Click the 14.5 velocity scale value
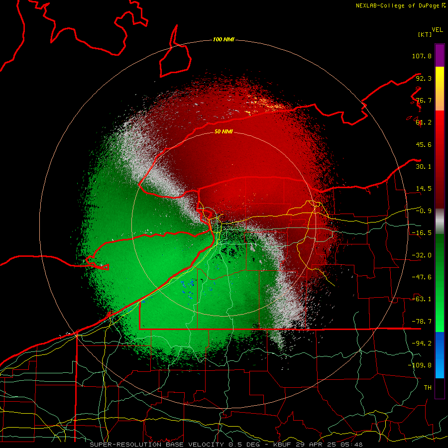The image size is (448, 448). point(424,189)
